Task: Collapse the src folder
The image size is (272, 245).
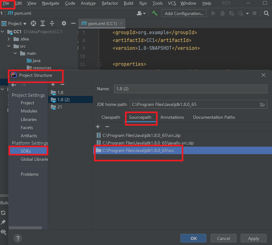Action: [x=9, y=46]
